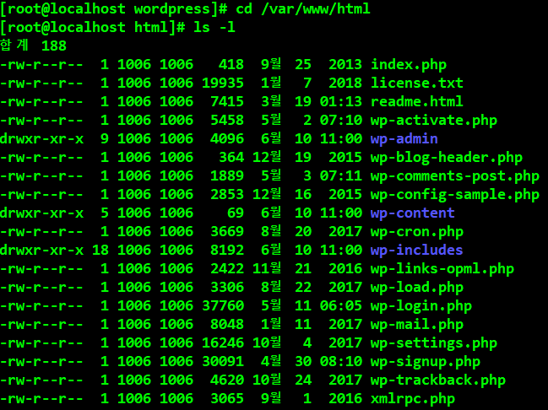Click size 16246 for wp-settings.php
This screenshot has width=548, height=410.
click(x=223, y=343)
